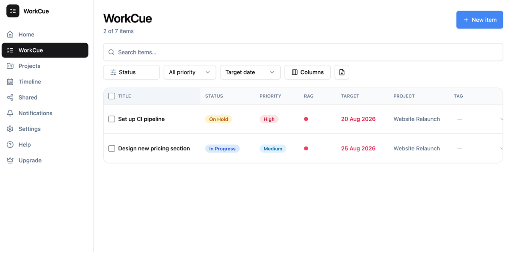Open the Columns chooser button
The image size is (508, 266).
[x=308, y=72]
